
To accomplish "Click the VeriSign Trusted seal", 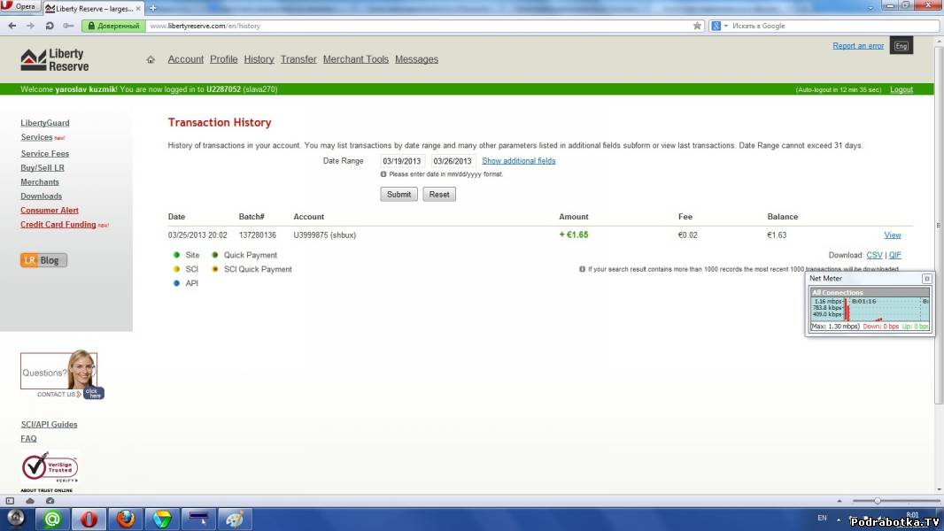I will point(50,467).
